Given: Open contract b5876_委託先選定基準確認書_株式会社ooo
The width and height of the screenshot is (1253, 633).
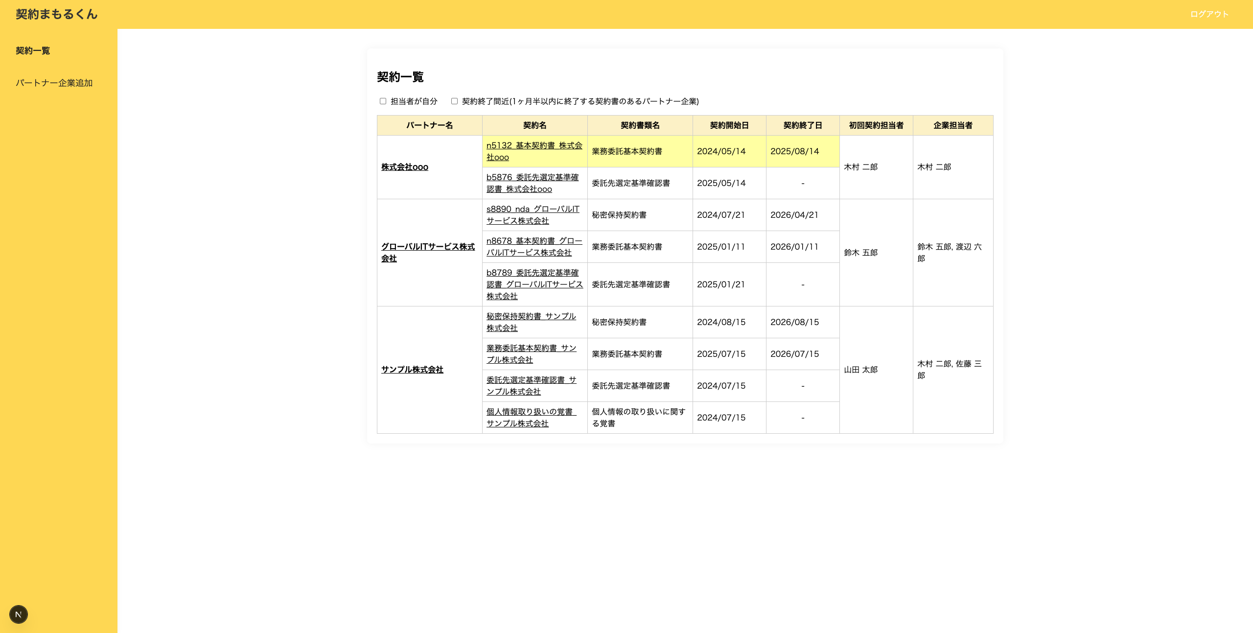Looking at the screenshot, I should (533, 183).
